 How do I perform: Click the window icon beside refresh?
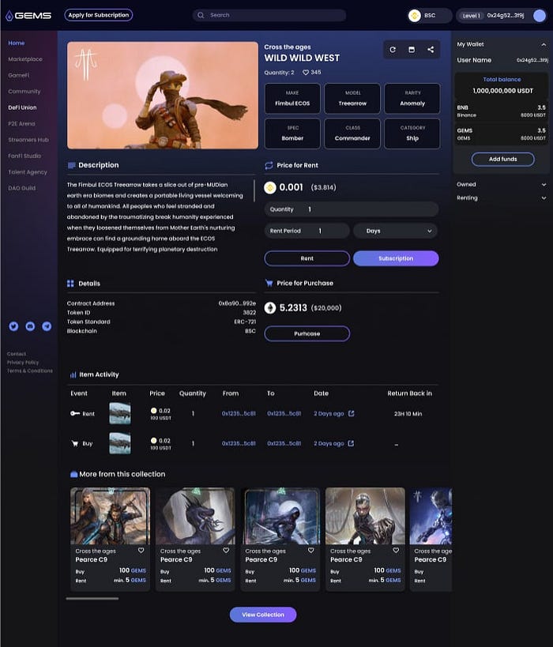(412, 50)
